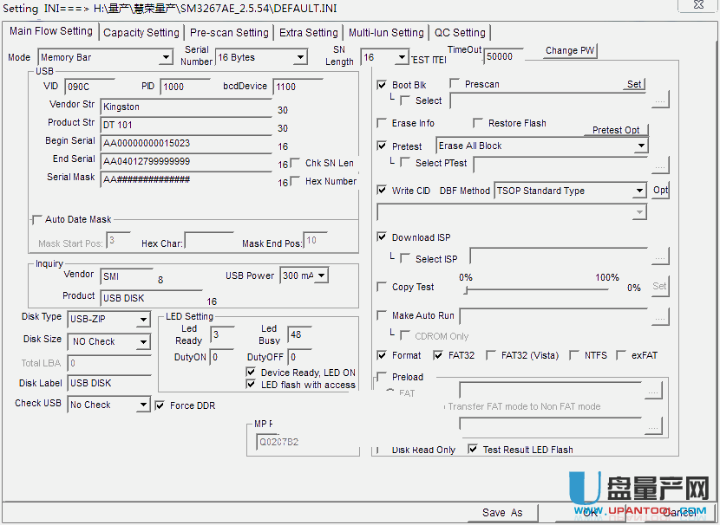Enable the NTFS format checkbox
This screenshot has width=720, height=525.
[x=573, y=355]
